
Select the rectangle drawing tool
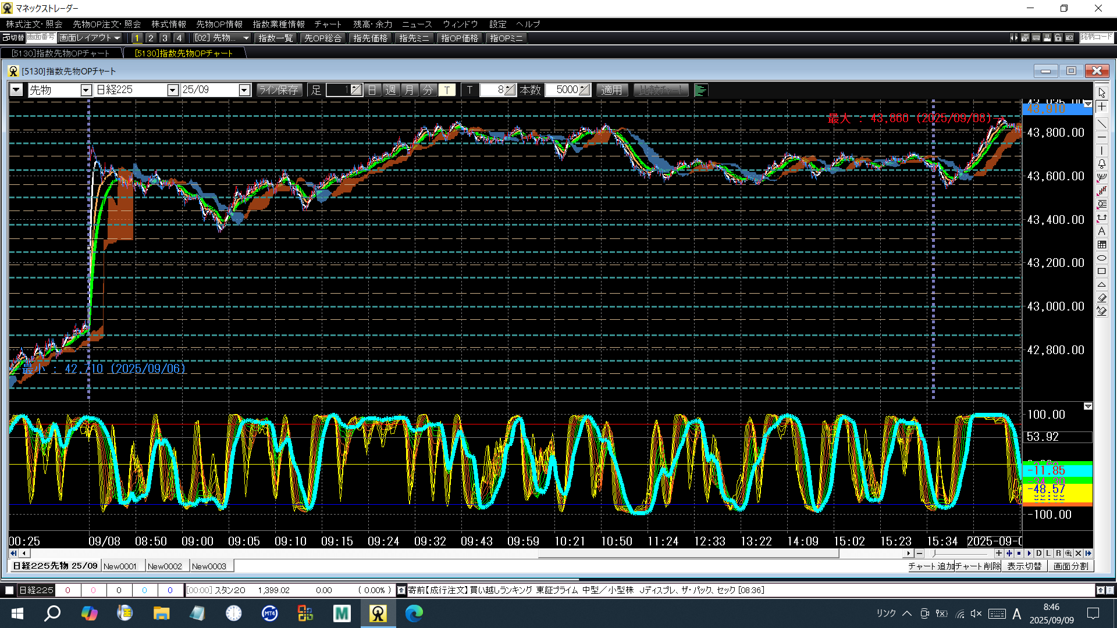pos(1102,272)
